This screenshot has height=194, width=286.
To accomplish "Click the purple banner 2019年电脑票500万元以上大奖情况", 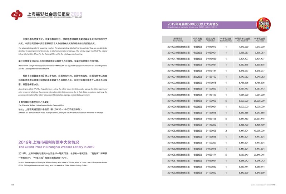I will pyautogui.click(x=210, y=25).
